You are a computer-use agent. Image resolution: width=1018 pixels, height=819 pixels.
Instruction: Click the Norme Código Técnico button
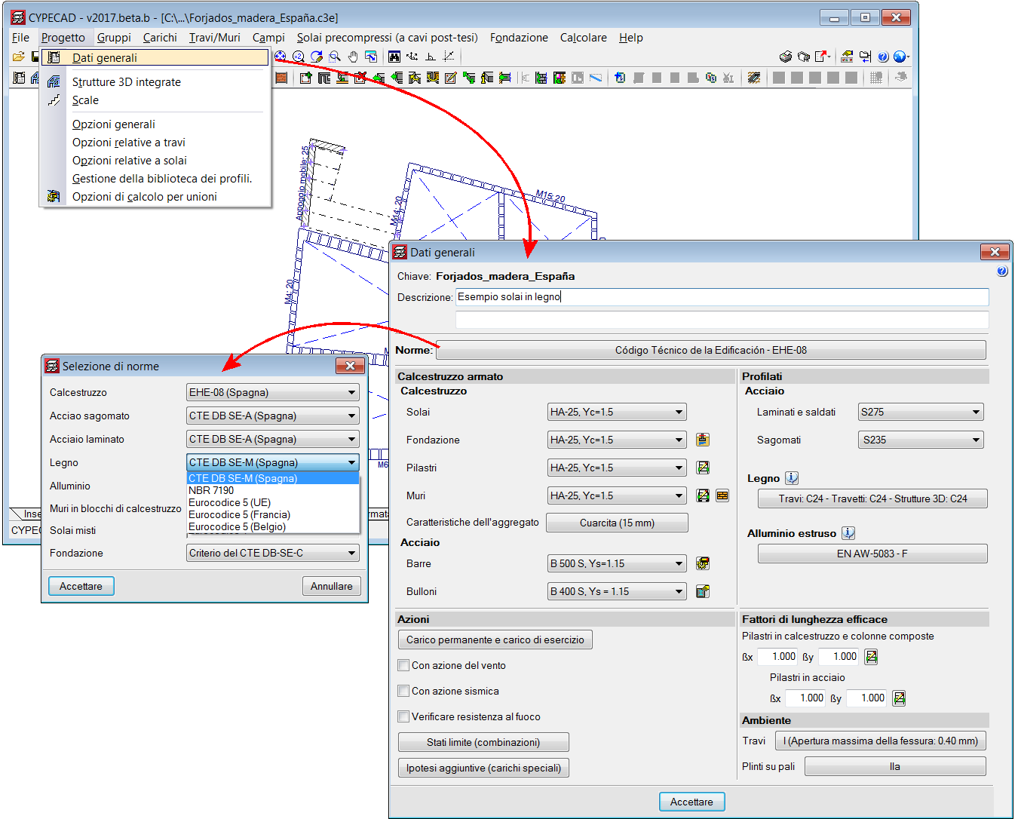711,350
